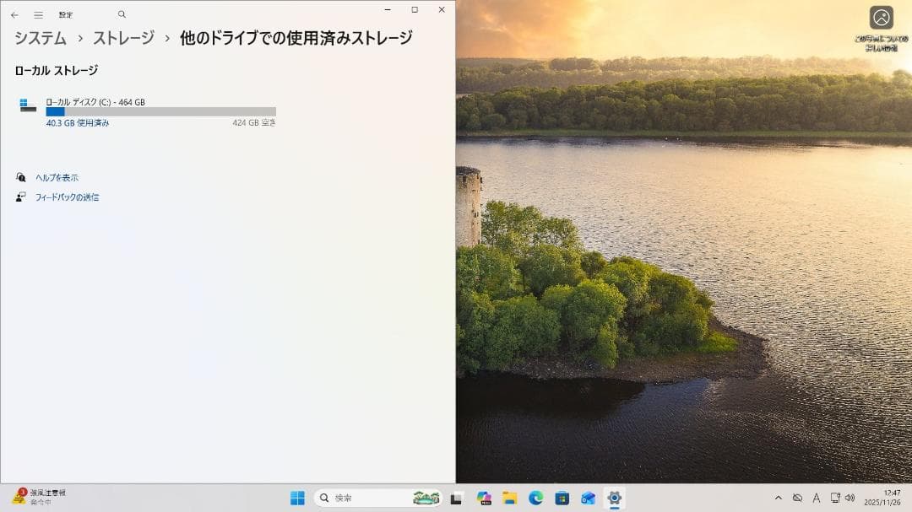Click the C: drive usage progress bar
Image resolution: width=912 pixels, height=512 pixels.
pos(160,110)
